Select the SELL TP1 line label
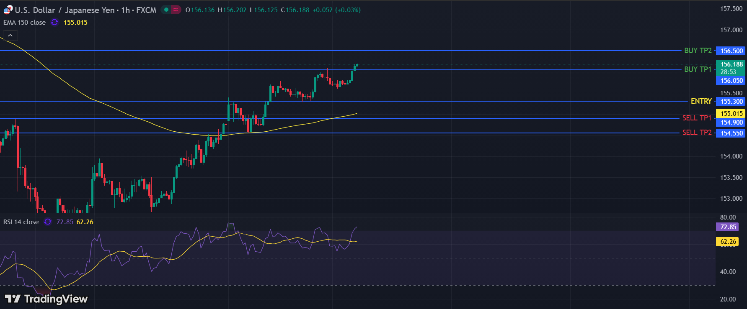The width and height of the screenshot is (747, 309). 697,118
